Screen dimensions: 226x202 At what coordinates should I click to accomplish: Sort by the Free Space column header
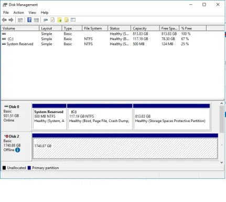click(x=169, y=28)
